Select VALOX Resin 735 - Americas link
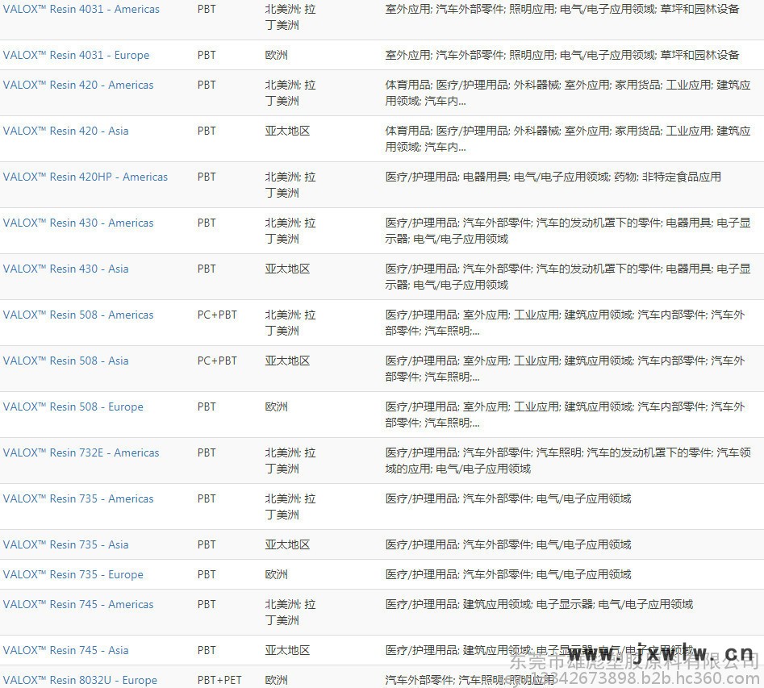 pos(78,499)
